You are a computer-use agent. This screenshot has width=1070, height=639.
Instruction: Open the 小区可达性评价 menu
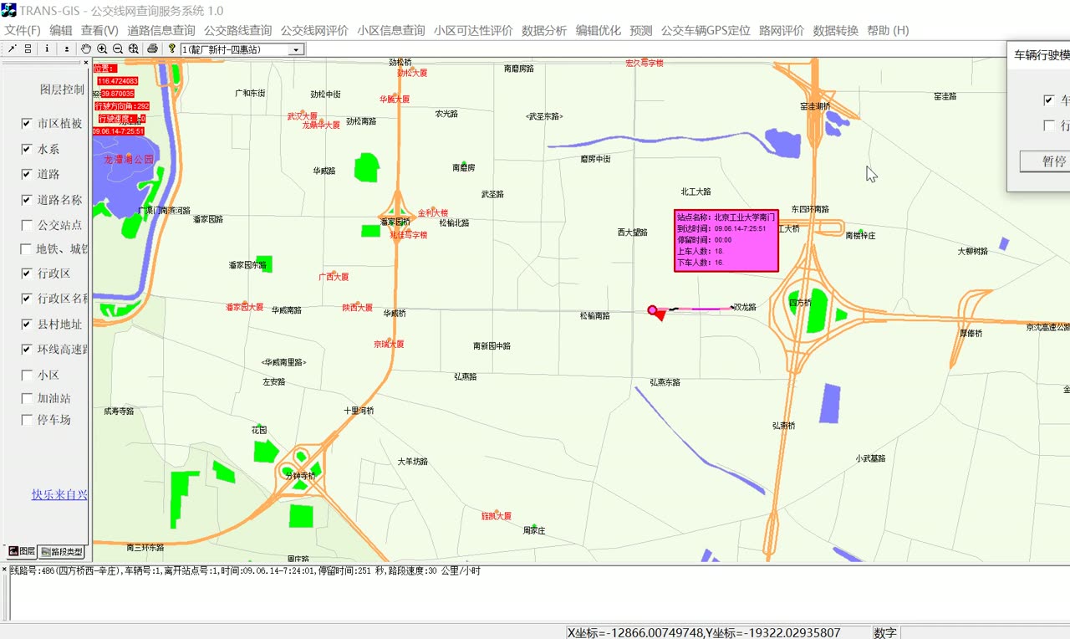tap(473, 31)
